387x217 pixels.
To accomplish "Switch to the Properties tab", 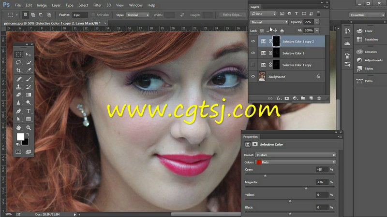I will [x=251, y=137].
